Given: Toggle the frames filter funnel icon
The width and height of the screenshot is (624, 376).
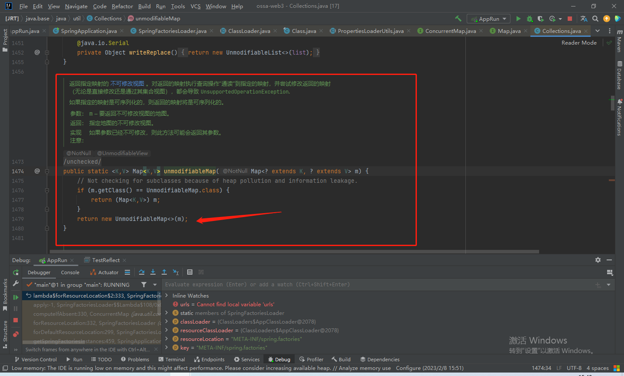Looking at the screenshot, I should [x=144, y=285].
